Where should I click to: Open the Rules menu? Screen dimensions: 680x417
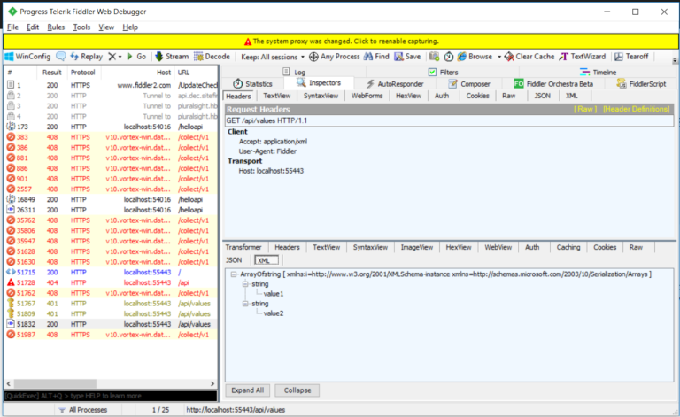click(56, 27)
